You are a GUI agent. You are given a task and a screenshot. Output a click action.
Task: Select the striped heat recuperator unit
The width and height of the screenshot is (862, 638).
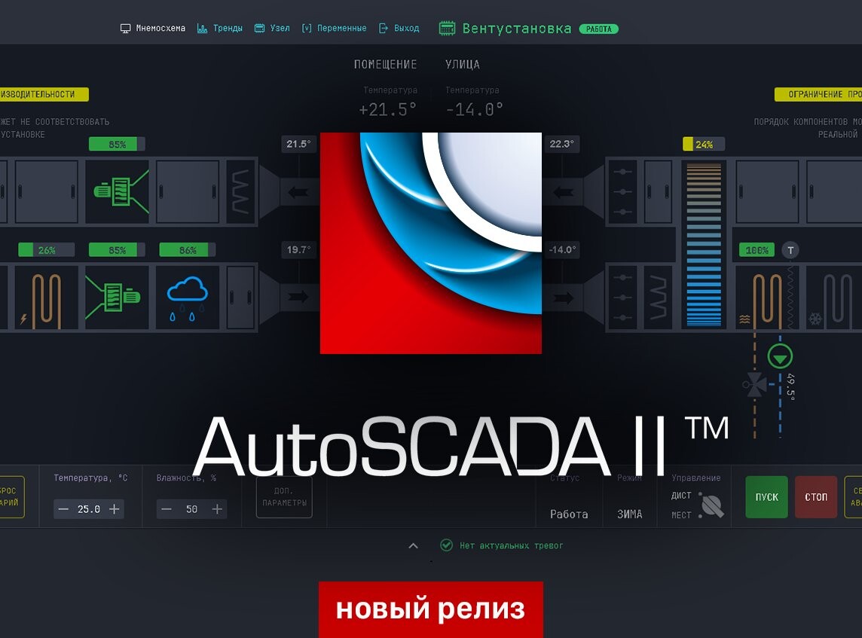703,244
